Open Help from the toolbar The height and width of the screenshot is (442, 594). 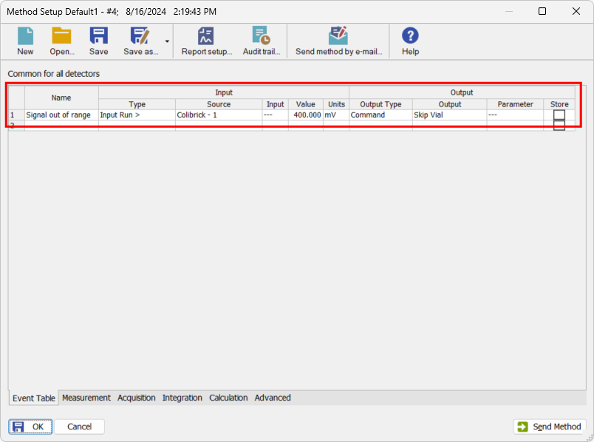(x=410, y=41)
